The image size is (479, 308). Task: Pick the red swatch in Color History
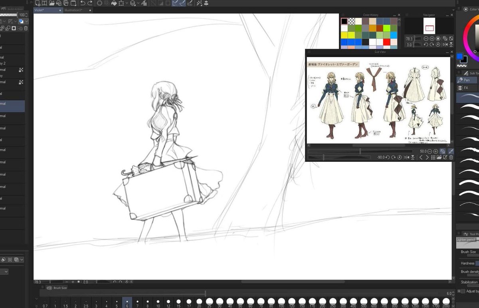(x=386, y=42)
